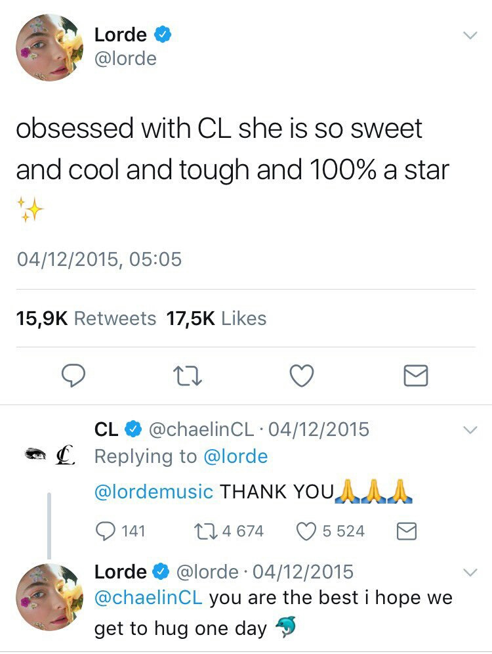Screen dimensions: 492x654
Task: Retweet Lorde's main tweet
Action: click(186, 376)
